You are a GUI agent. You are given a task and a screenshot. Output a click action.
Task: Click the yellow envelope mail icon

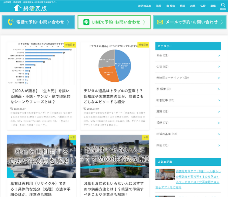tap(160, 22)
